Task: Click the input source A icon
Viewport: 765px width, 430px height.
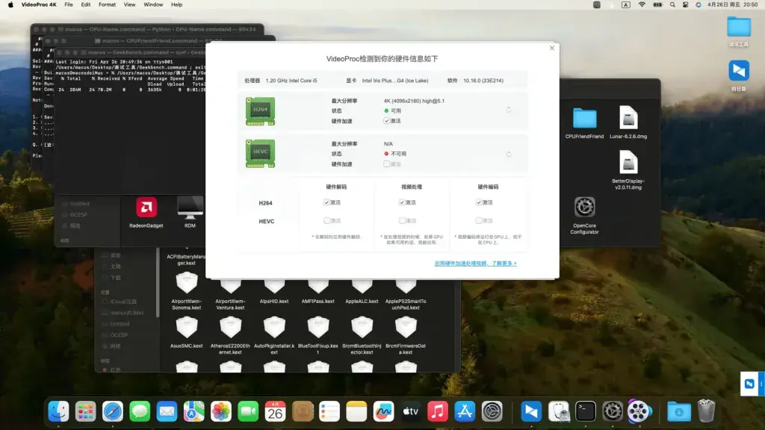Action: (x=625, y=4)
